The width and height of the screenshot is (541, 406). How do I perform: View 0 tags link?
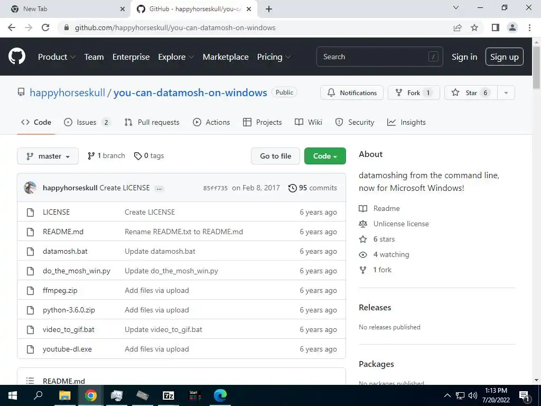click(149, 156)
